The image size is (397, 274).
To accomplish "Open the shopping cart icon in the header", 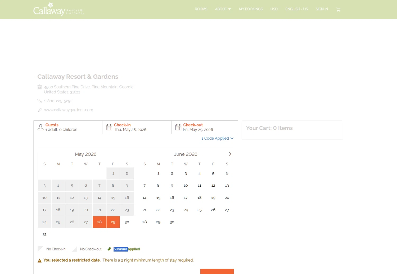I will tap(338, 10).
